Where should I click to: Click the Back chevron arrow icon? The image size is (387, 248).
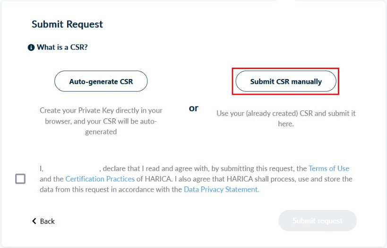pos(34,221)
